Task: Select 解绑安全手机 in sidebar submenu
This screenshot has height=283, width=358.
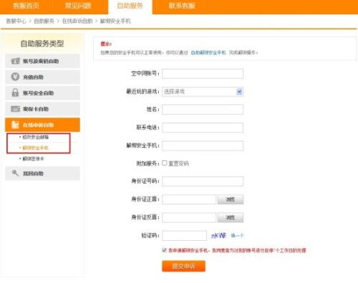Action: (x=35, y=148)
